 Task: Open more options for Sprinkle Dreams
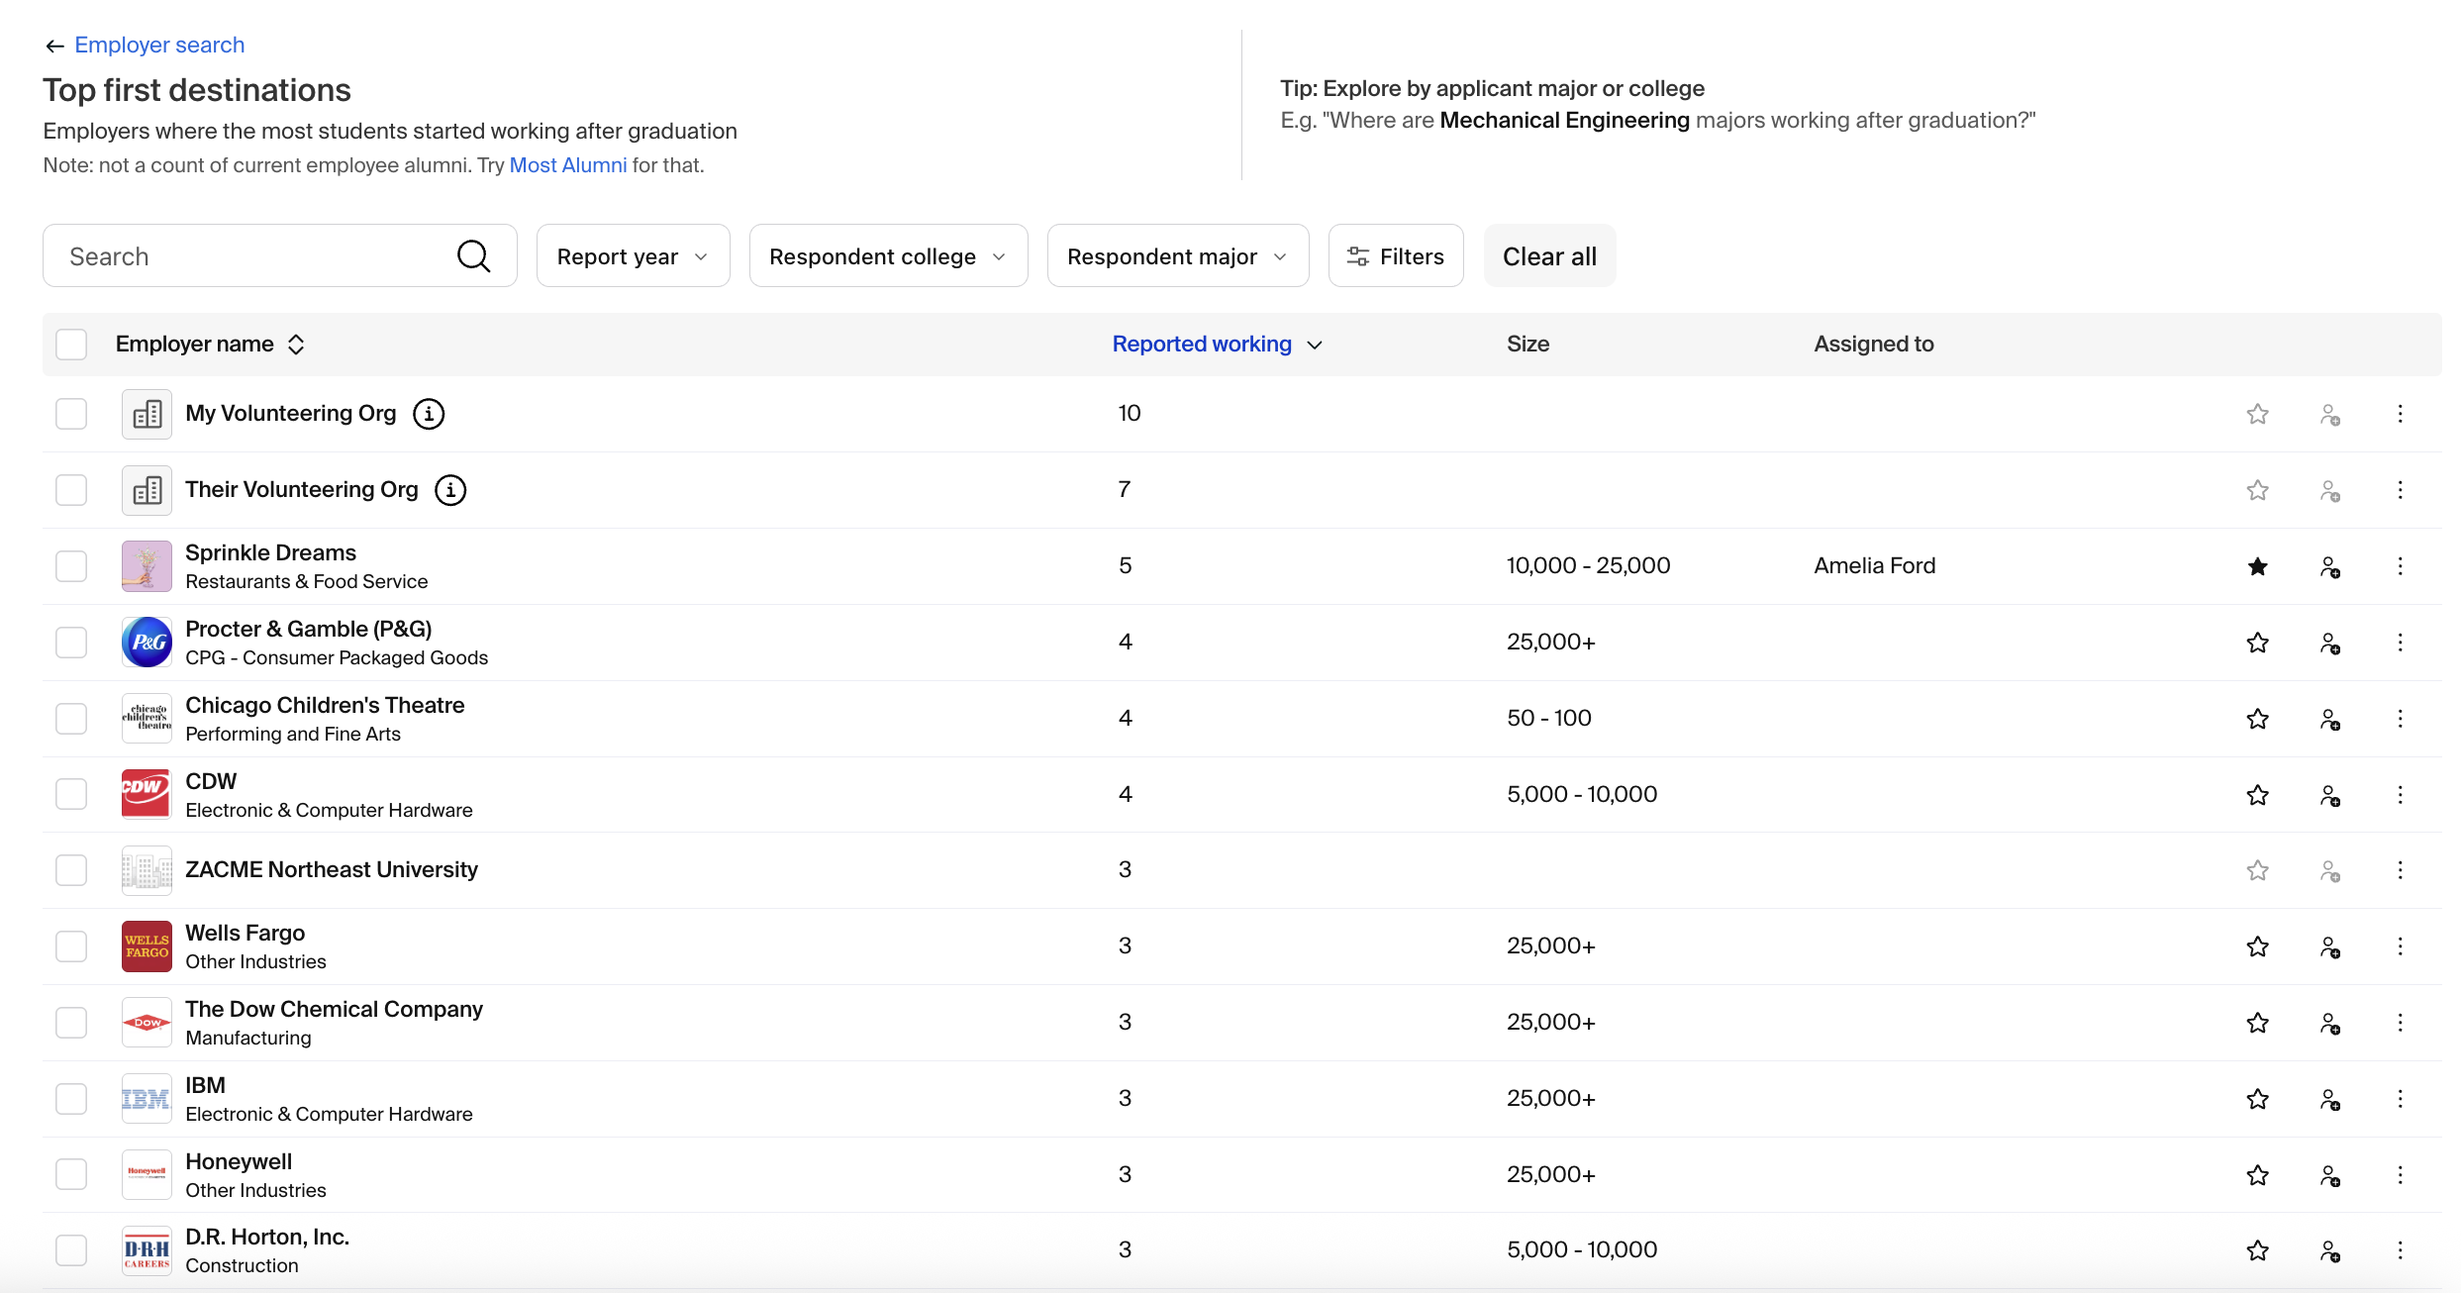(x=2400, y=566)
